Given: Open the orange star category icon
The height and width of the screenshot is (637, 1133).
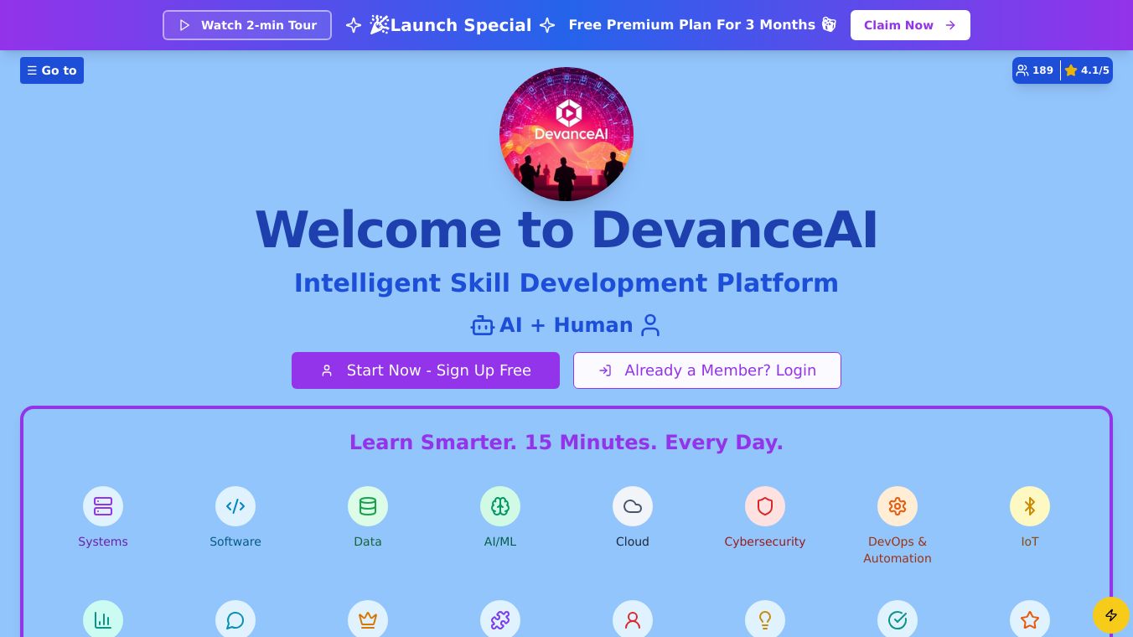Looking at the screenshot, I should (1030, 619).
